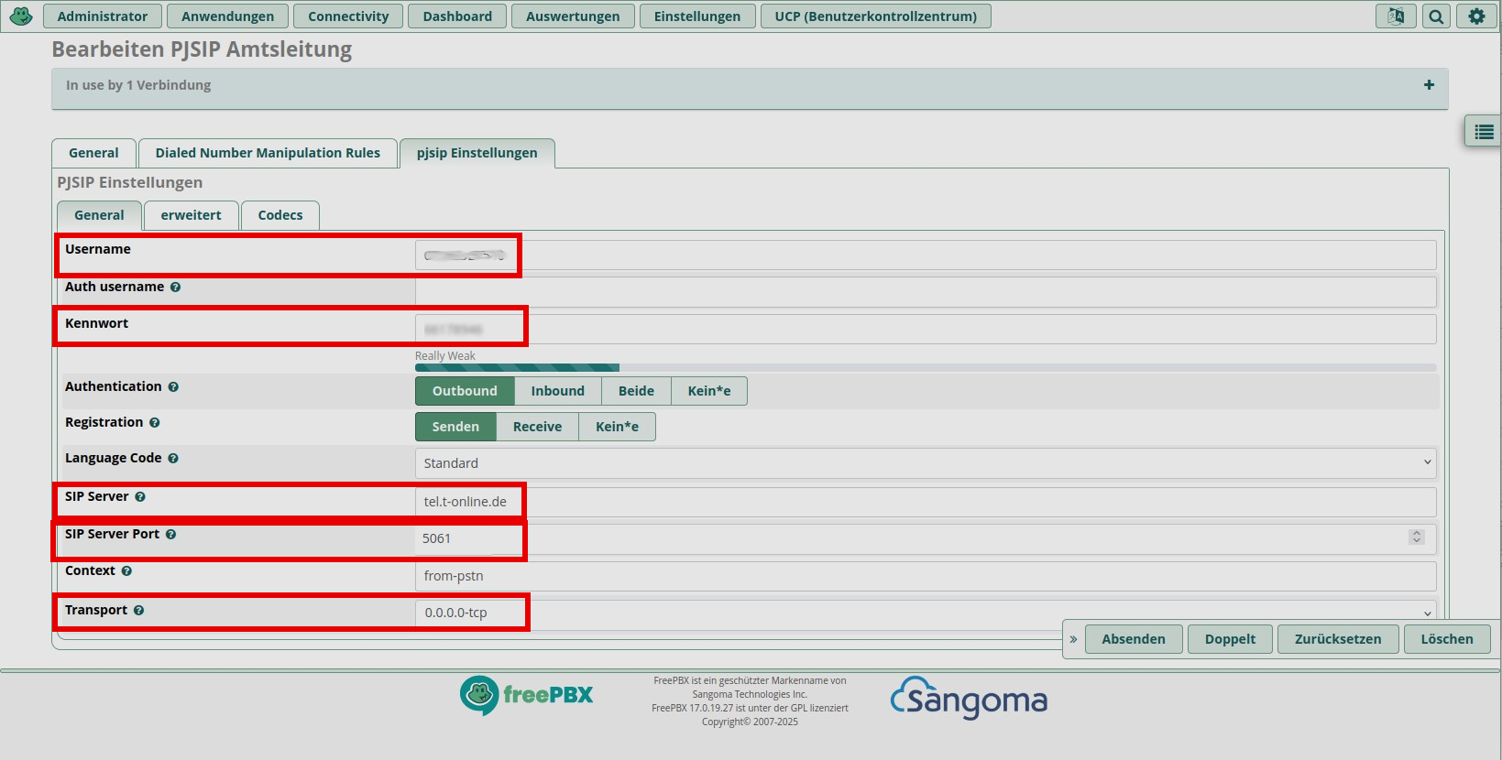Open the settings gear icon
Image resolution: width=1502 pixels, height=760 pixels.
[1476, 16]
